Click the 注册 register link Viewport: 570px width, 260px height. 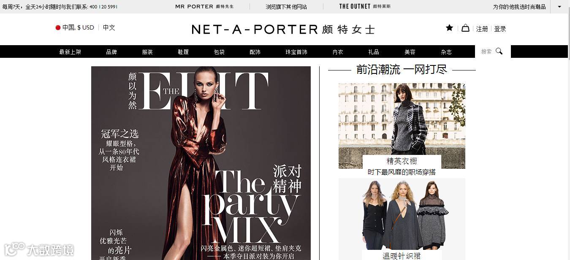point(482,29)
